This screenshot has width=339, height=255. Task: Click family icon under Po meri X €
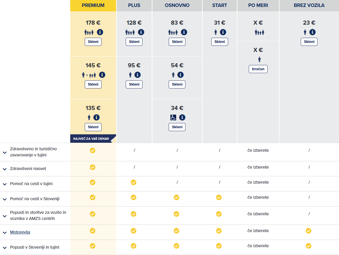coord(259,32)
